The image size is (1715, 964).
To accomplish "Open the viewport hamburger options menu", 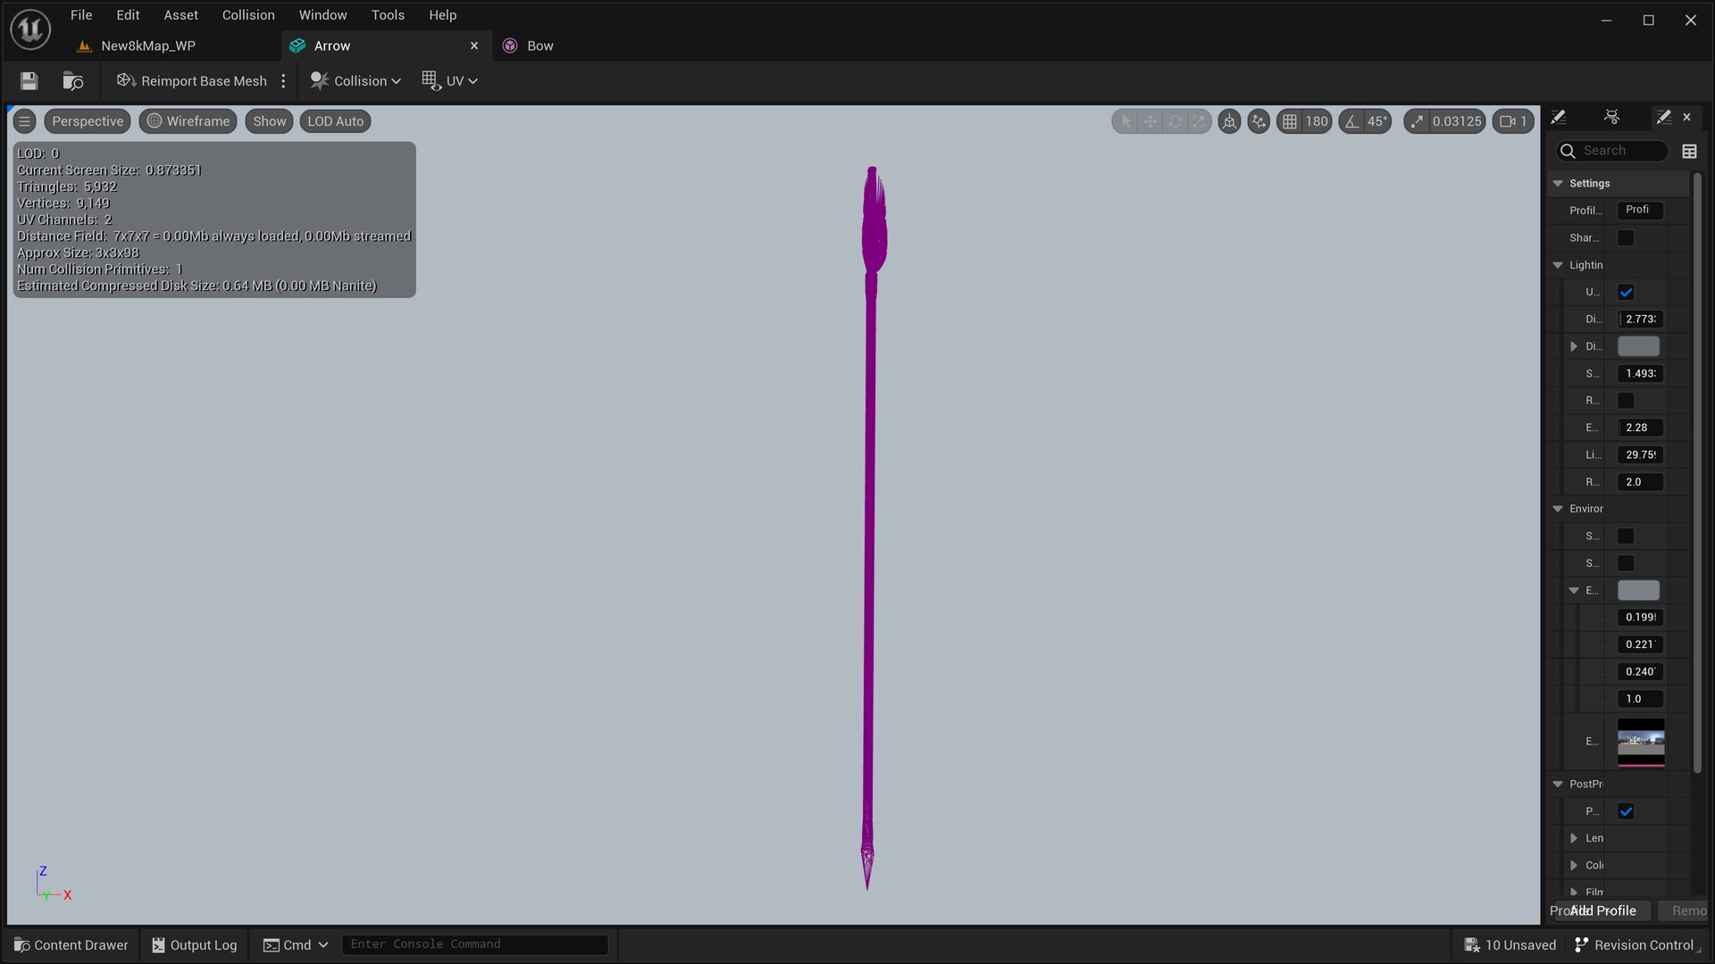I will 25,121.
